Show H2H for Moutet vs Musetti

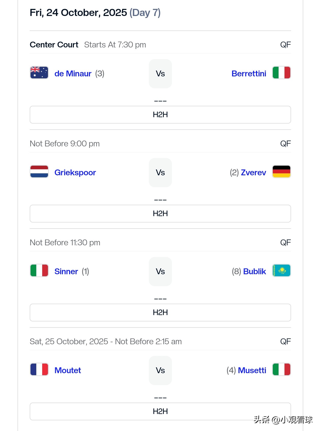pyautogui.click(x=160, y=411)
